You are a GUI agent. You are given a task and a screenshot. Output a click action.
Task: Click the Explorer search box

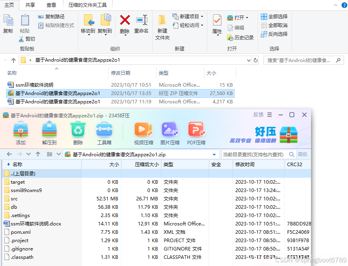click(304, 60)
